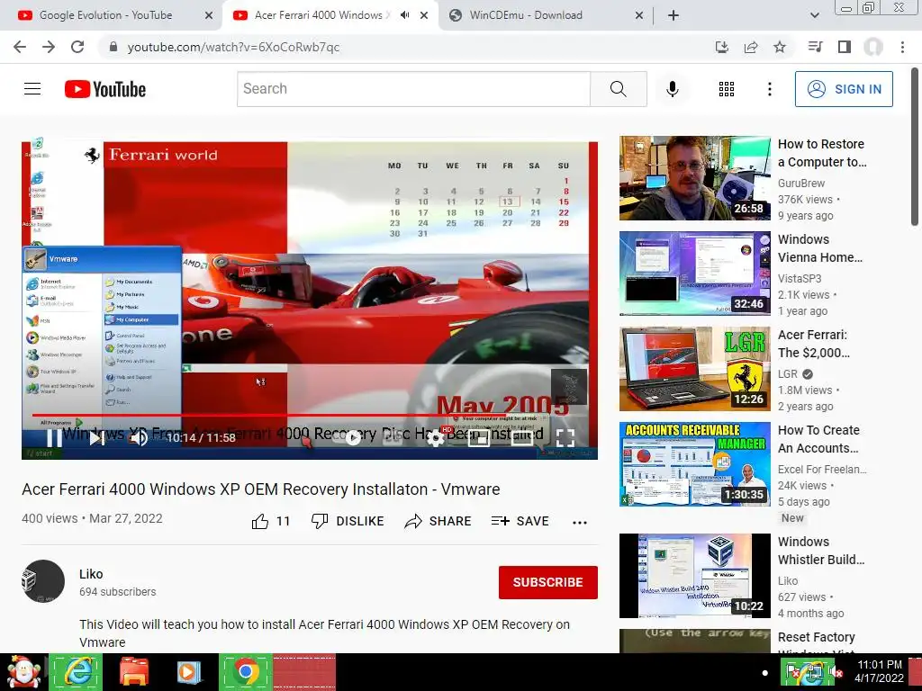Launch Internet Explorer from the taskbar
The width and height of the screenshot is (922, 691).
[76, 672]
